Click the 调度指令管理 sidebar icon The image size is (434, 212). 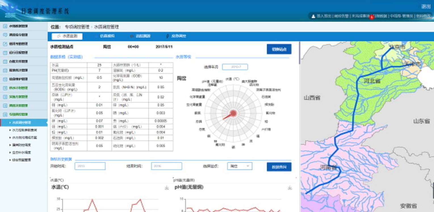(x=5, y=35)
